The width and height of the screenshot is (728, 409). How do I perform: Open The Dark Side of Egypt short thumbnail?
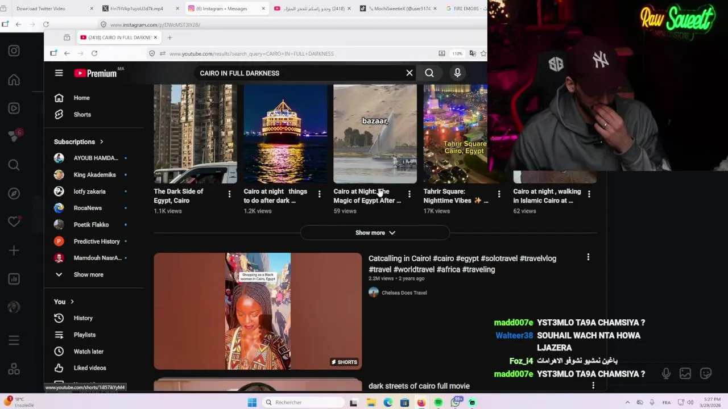pyautogui.click(x=195, y=133)
